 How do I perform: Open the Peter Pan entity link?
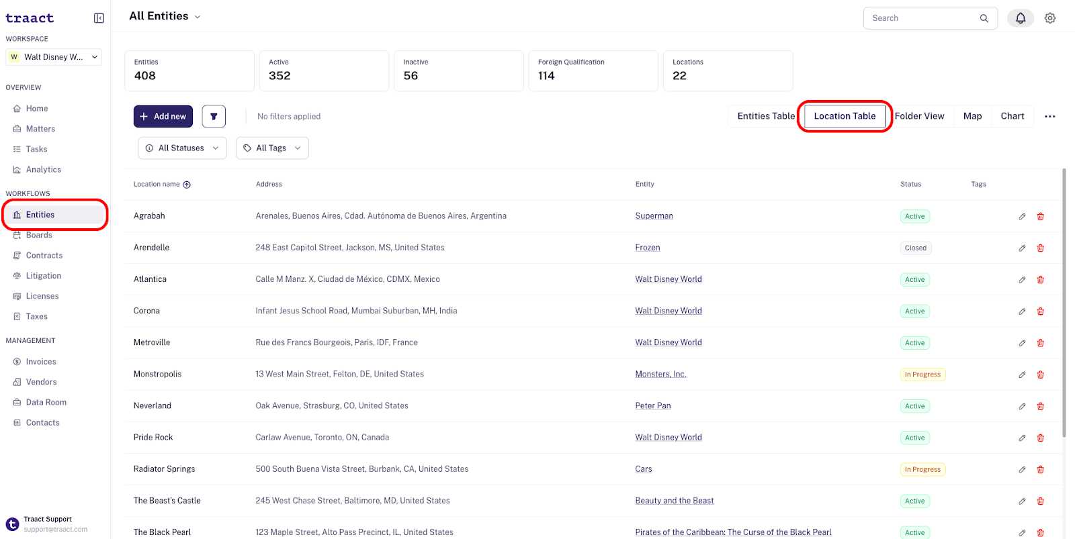653,406
